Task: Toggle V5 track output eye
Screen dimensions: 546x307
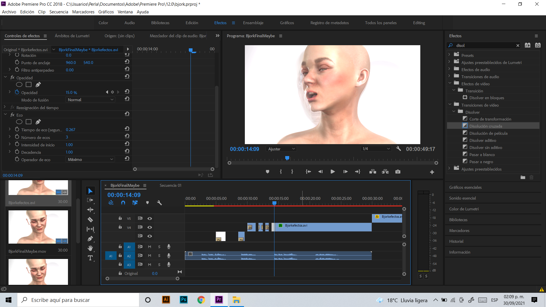Action: (x=150, y=218)
